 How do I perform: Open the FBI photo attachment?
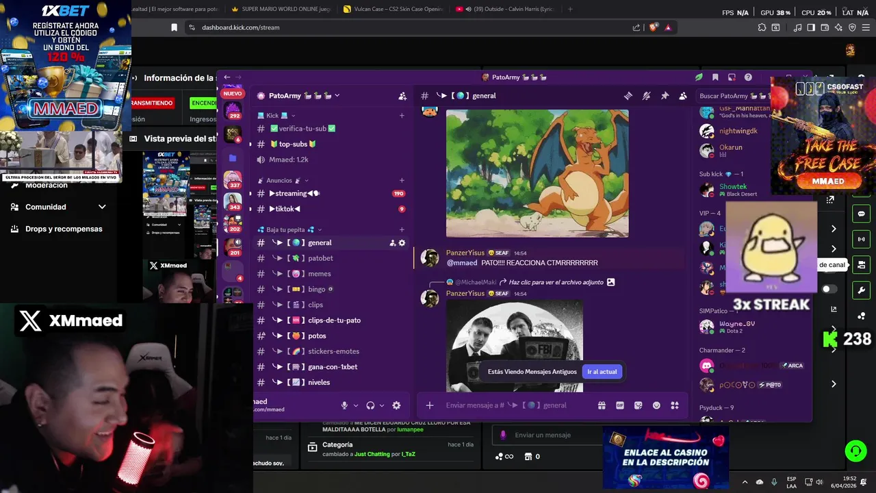(x=515, y=346)
